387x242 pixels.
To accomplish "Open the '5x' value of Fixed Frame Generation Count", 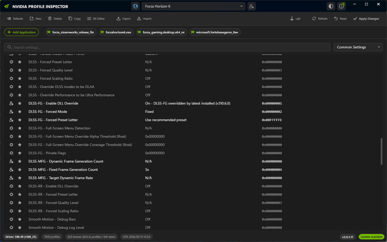I will [x=147, y=170].
